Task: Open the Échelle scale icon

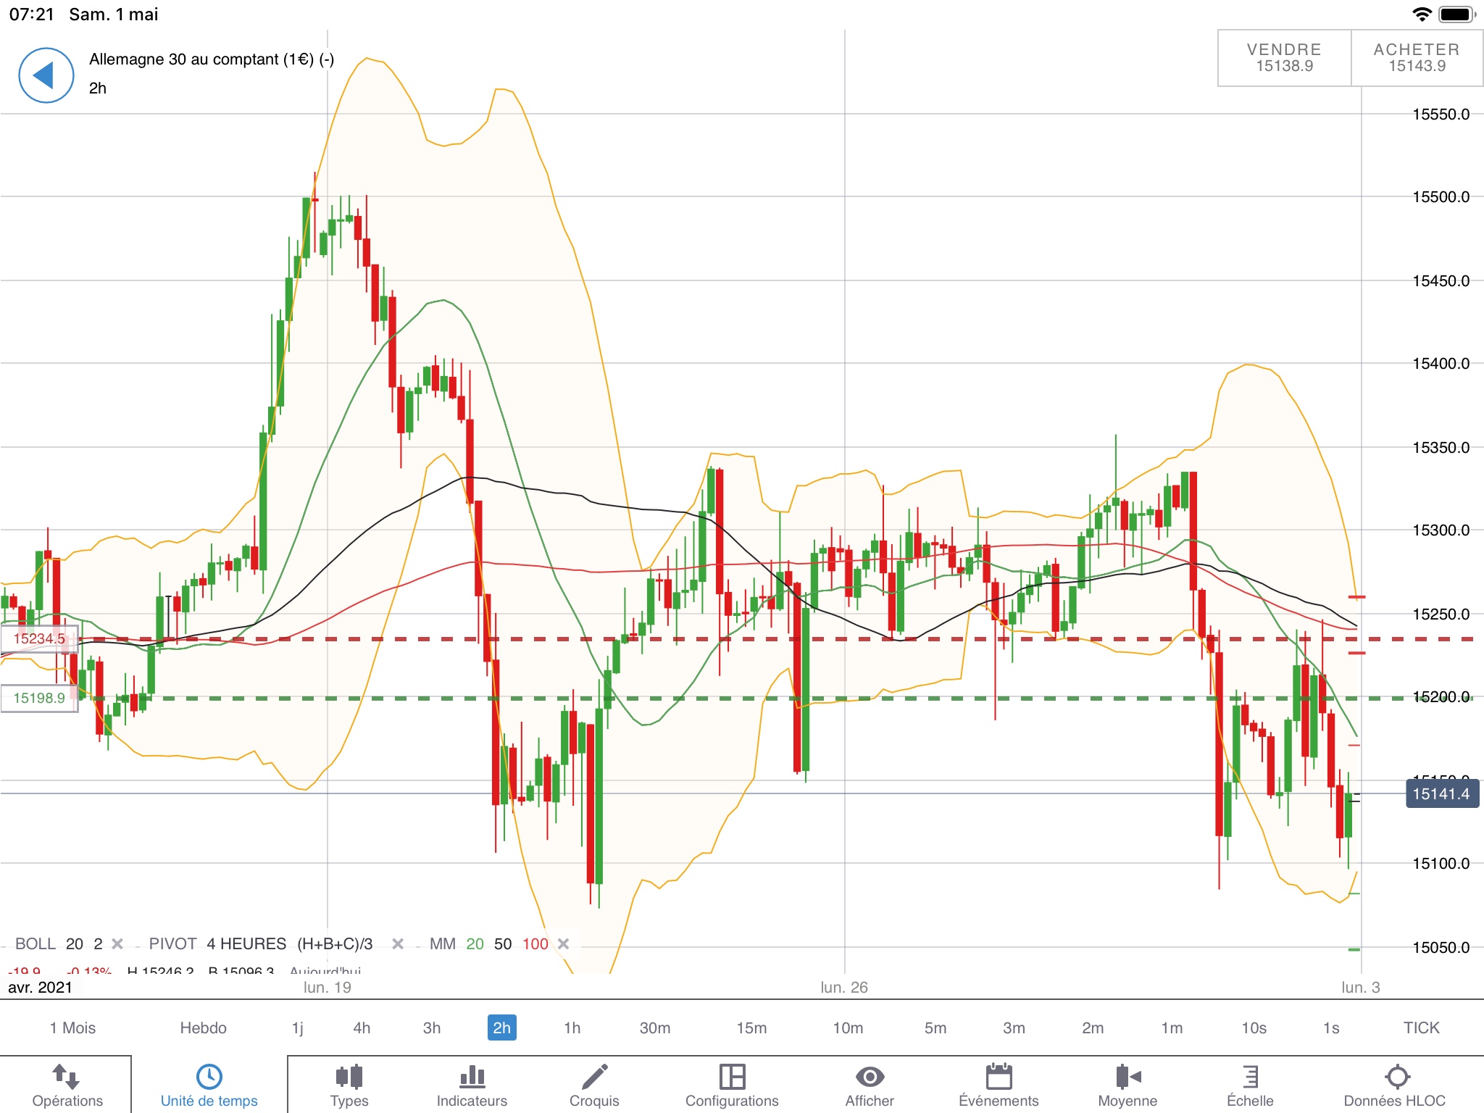Action: 1250,1077
